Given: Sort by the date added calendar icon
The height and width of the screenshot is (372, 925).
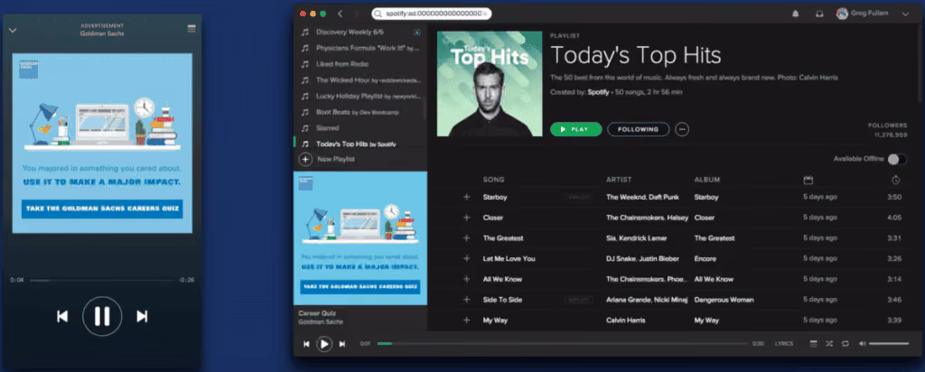Looking at the screenshot, I should [808, 180].
